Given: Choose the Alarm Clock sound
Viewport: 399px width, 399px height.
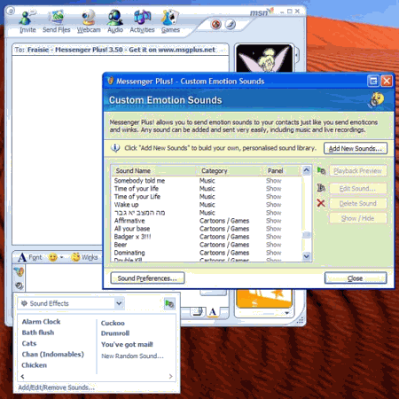Looking at the screenshot, I should pyautogui.click(x=41, y=322).
